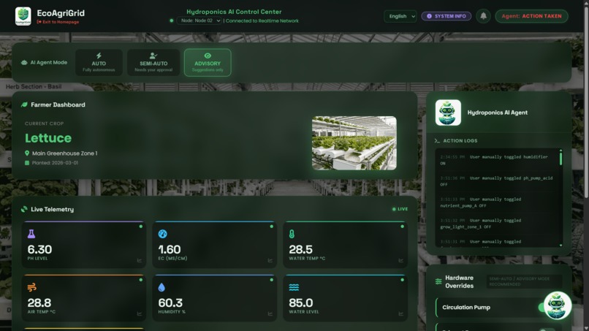Click log entry about nutrient_pump_A OFF
The width and height of the screenshot is (589, 331).
496,202
